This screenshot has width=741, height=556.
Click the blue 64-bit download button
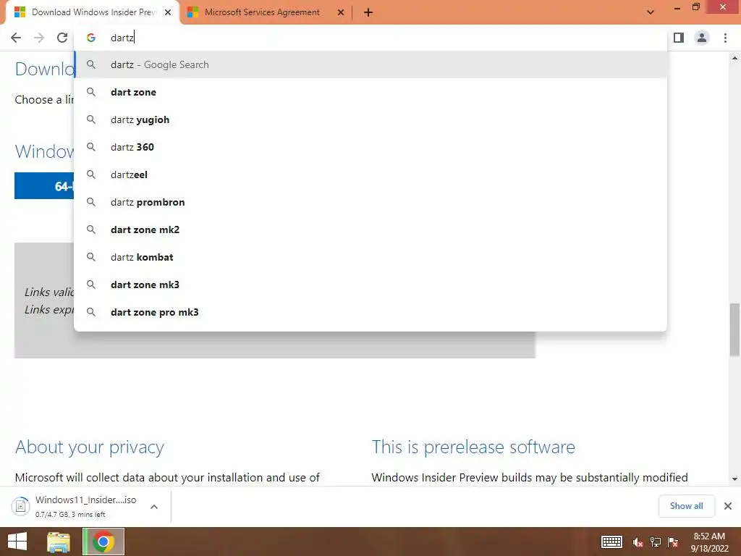click(x=44, y=186)
